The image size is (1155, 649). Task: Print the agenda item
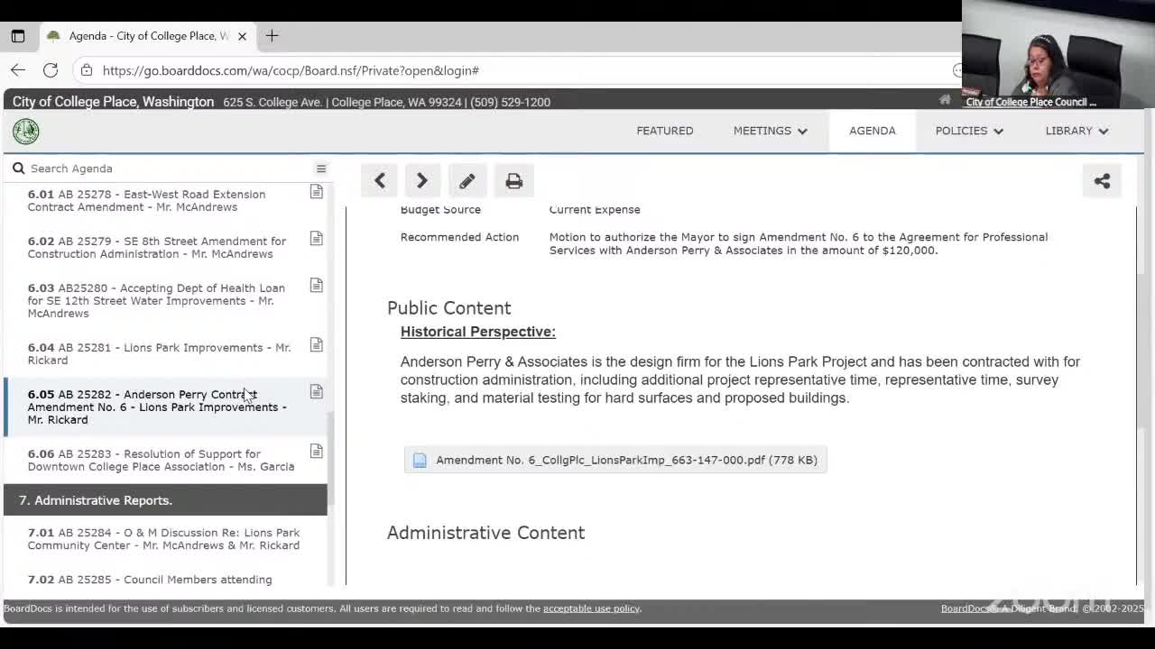pos(513,181)
